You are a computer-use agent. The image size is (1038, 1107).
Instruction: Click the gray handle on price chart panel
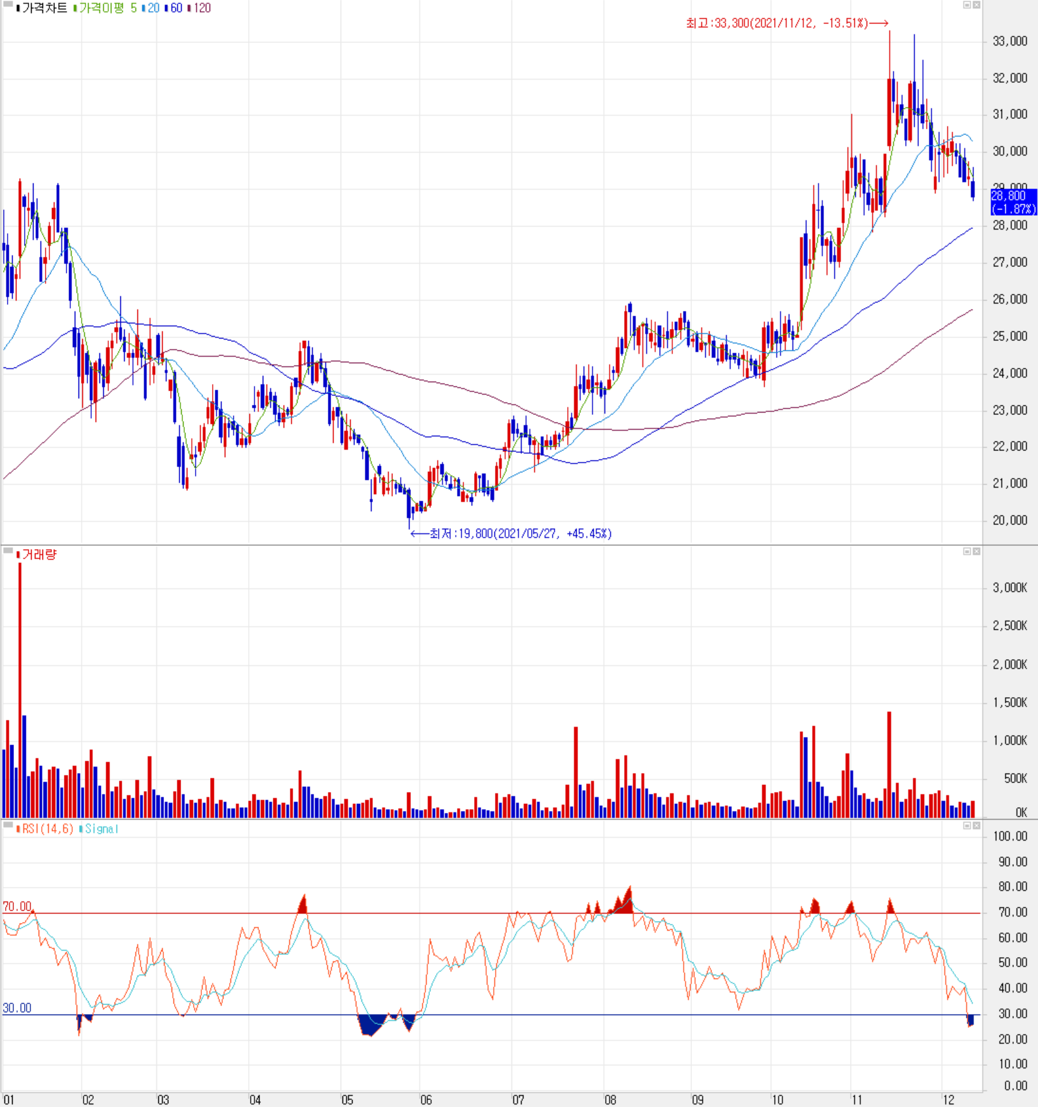tap(8, 4)
